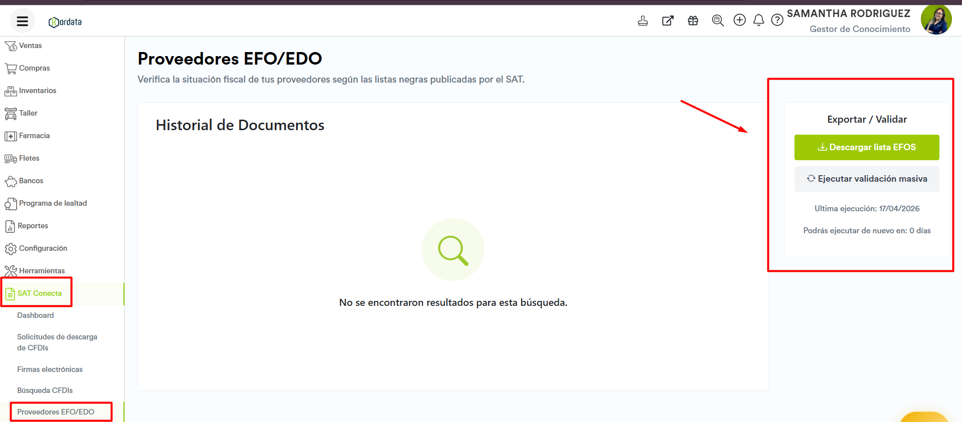Open the Reportes menu item

(x=33, y=226)
